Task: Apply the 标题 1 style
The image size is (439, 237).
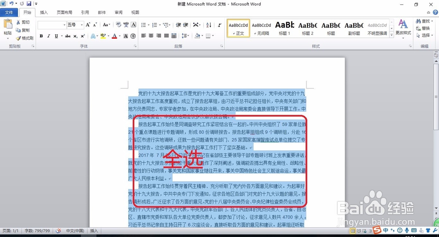Action: [284, 28]
